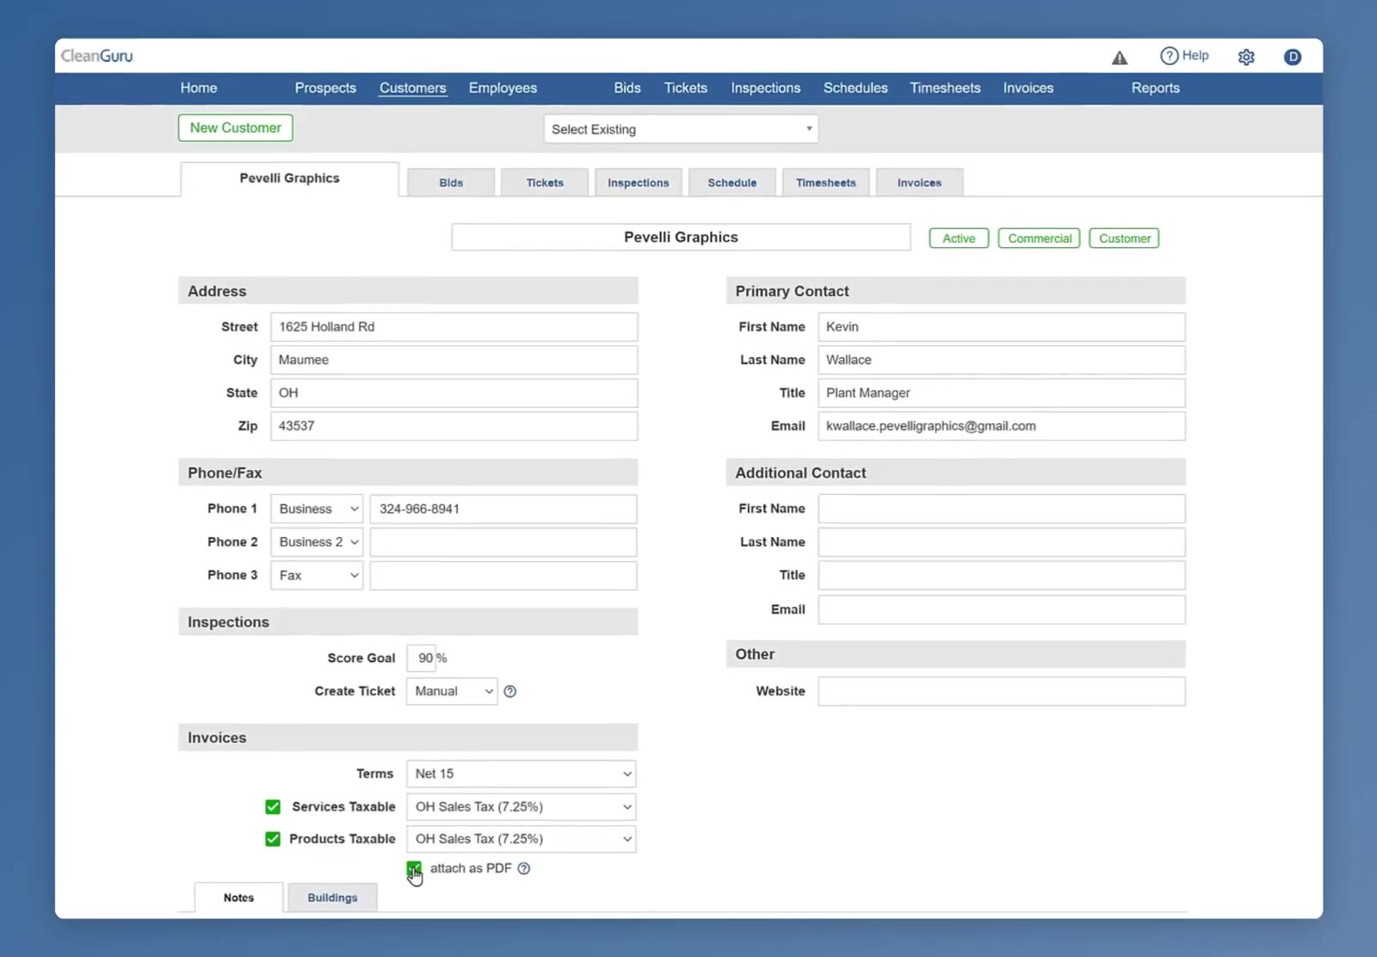Click the City field containing Maumee
1377x957 pixels.
(x=454, y=360)
